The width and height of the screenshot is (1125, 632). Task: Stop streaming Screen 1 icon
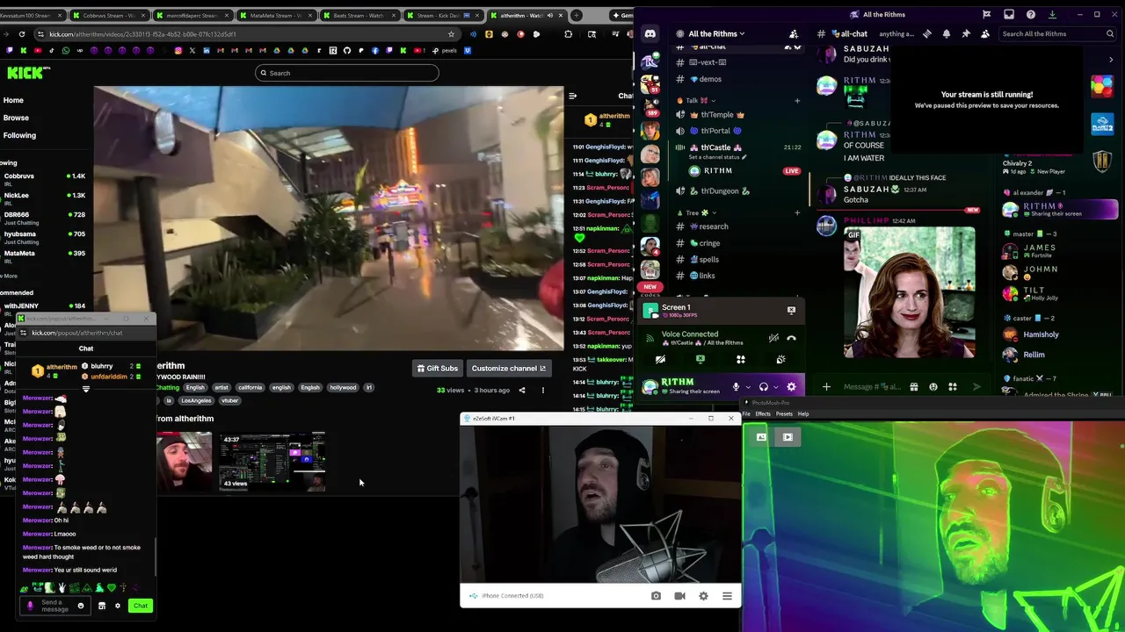point(791,310)
